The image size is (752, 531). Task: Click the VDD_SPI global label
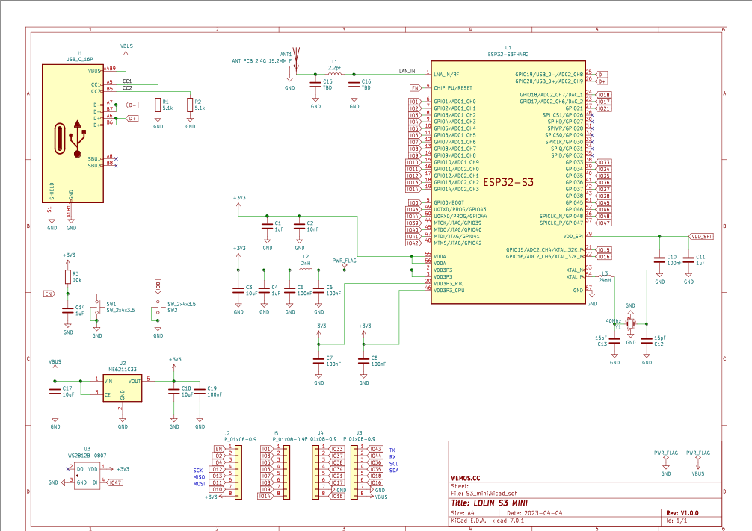coord(700,236)
